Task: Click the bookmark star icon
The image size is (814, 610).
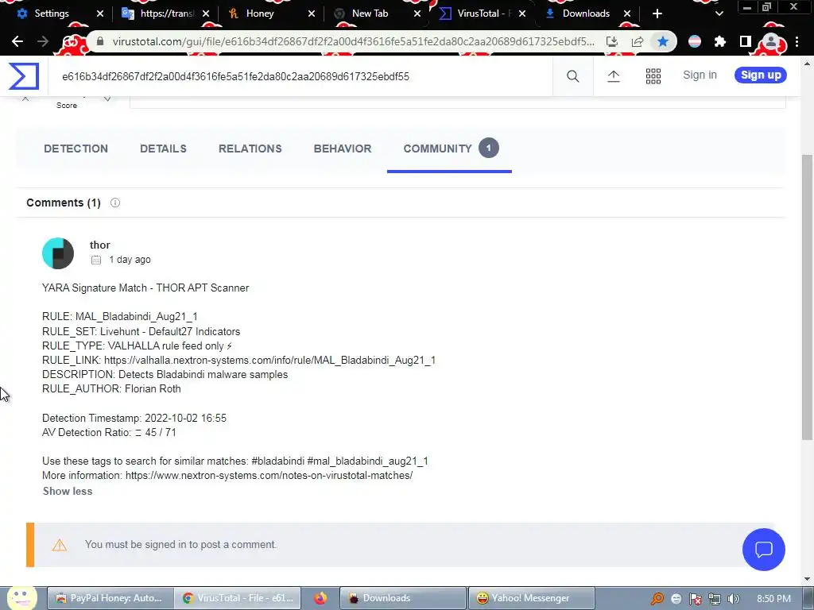Action: (663, 41)
